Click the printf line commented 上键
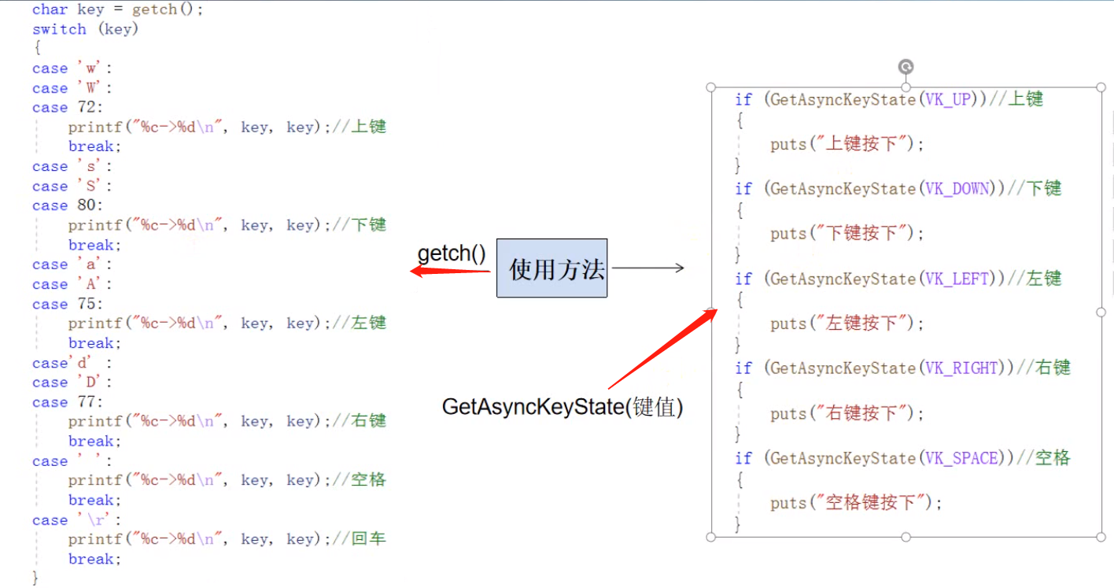Screen dimensions: 1114x588 (227, 127)
